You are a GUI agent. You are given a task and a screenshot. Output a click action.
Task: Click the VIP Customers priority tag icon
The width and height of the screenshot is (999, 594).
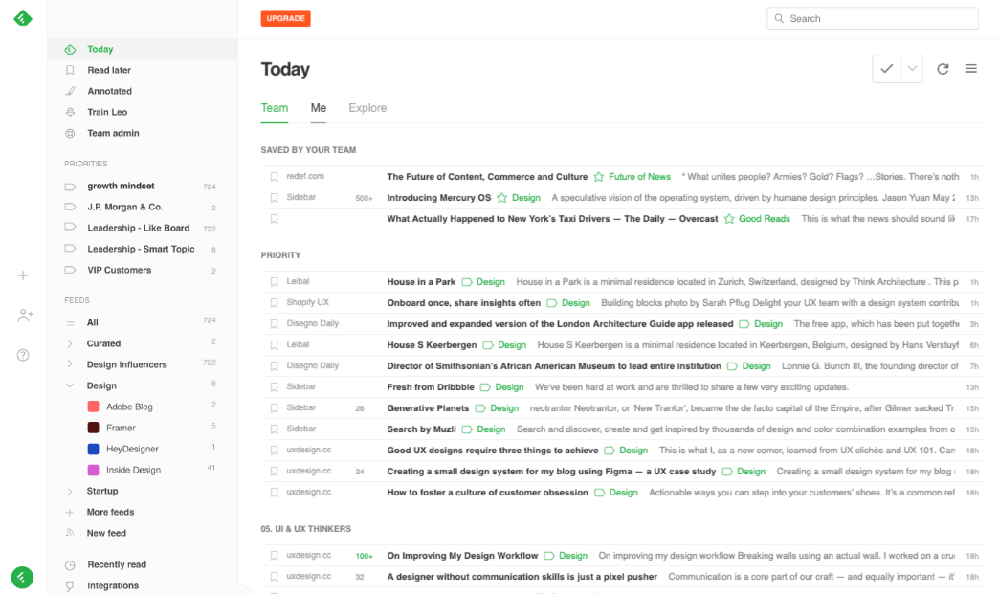click(x=70, y=270)
